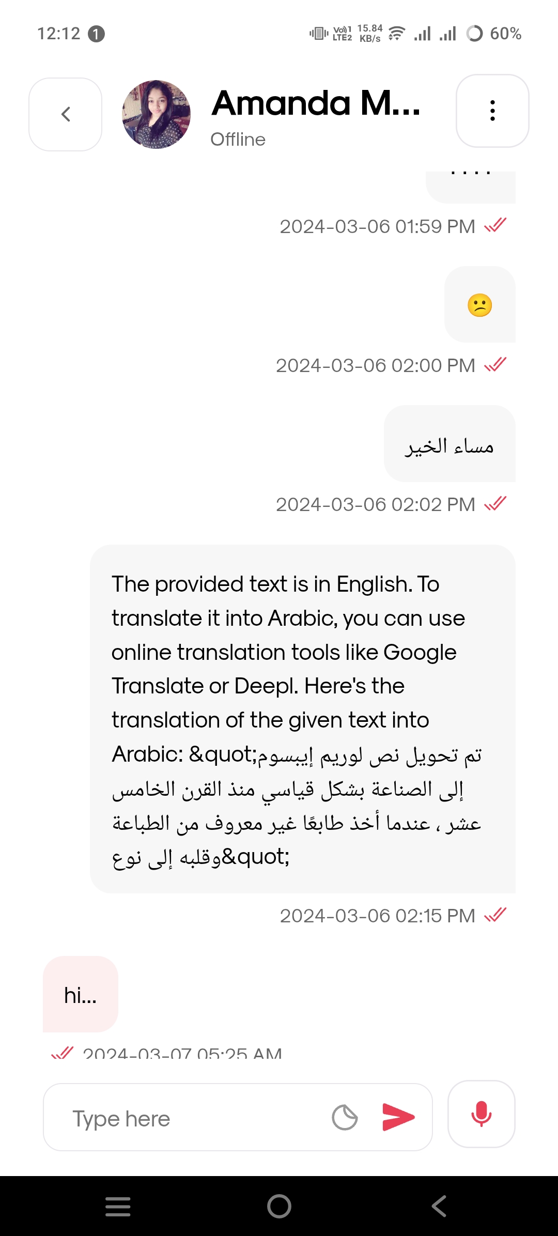
Task: Tap Amanda's profile picture
Action: 156,114
